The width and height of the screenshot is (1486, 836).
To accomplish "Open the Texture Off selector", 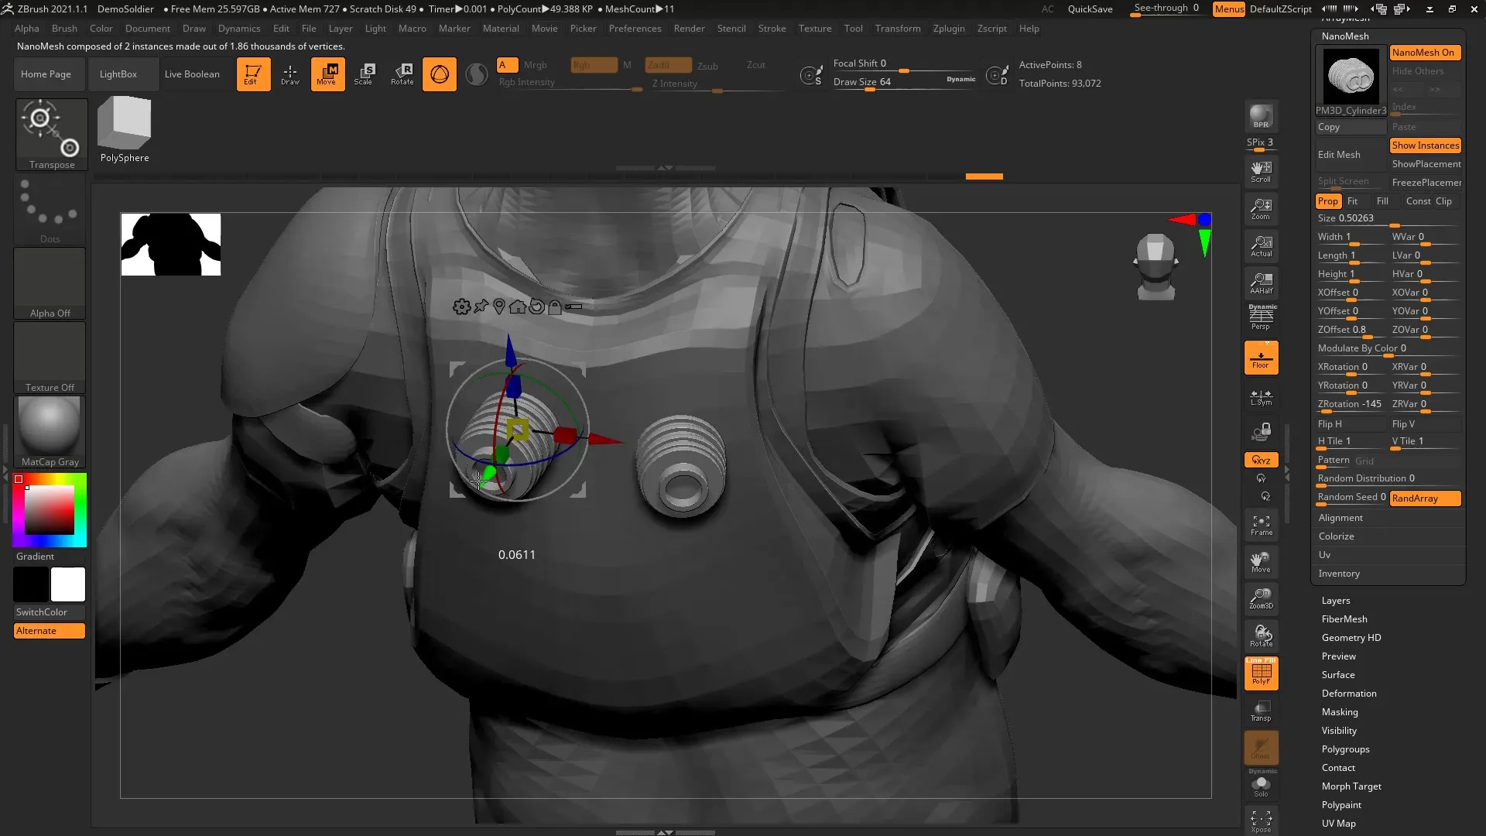I will point(50,358).
